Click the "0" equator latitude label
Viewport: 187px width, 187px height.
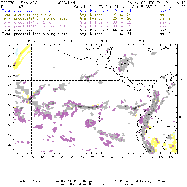[x=180, y=117]
